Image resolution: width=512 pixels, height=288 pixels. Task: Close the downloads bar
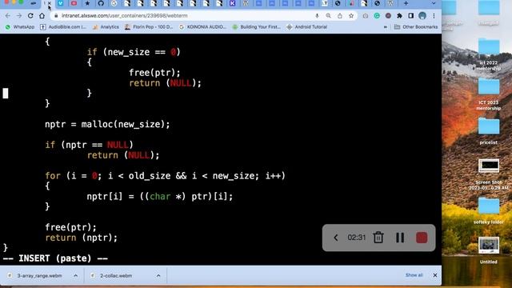point(435,275)
